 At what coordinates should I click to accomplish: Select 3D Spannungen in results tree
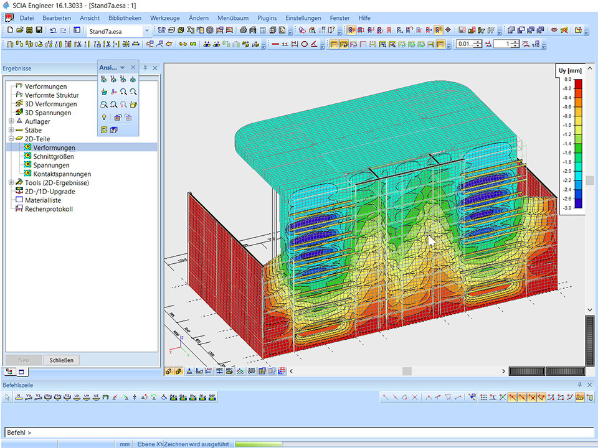(48, 113)
